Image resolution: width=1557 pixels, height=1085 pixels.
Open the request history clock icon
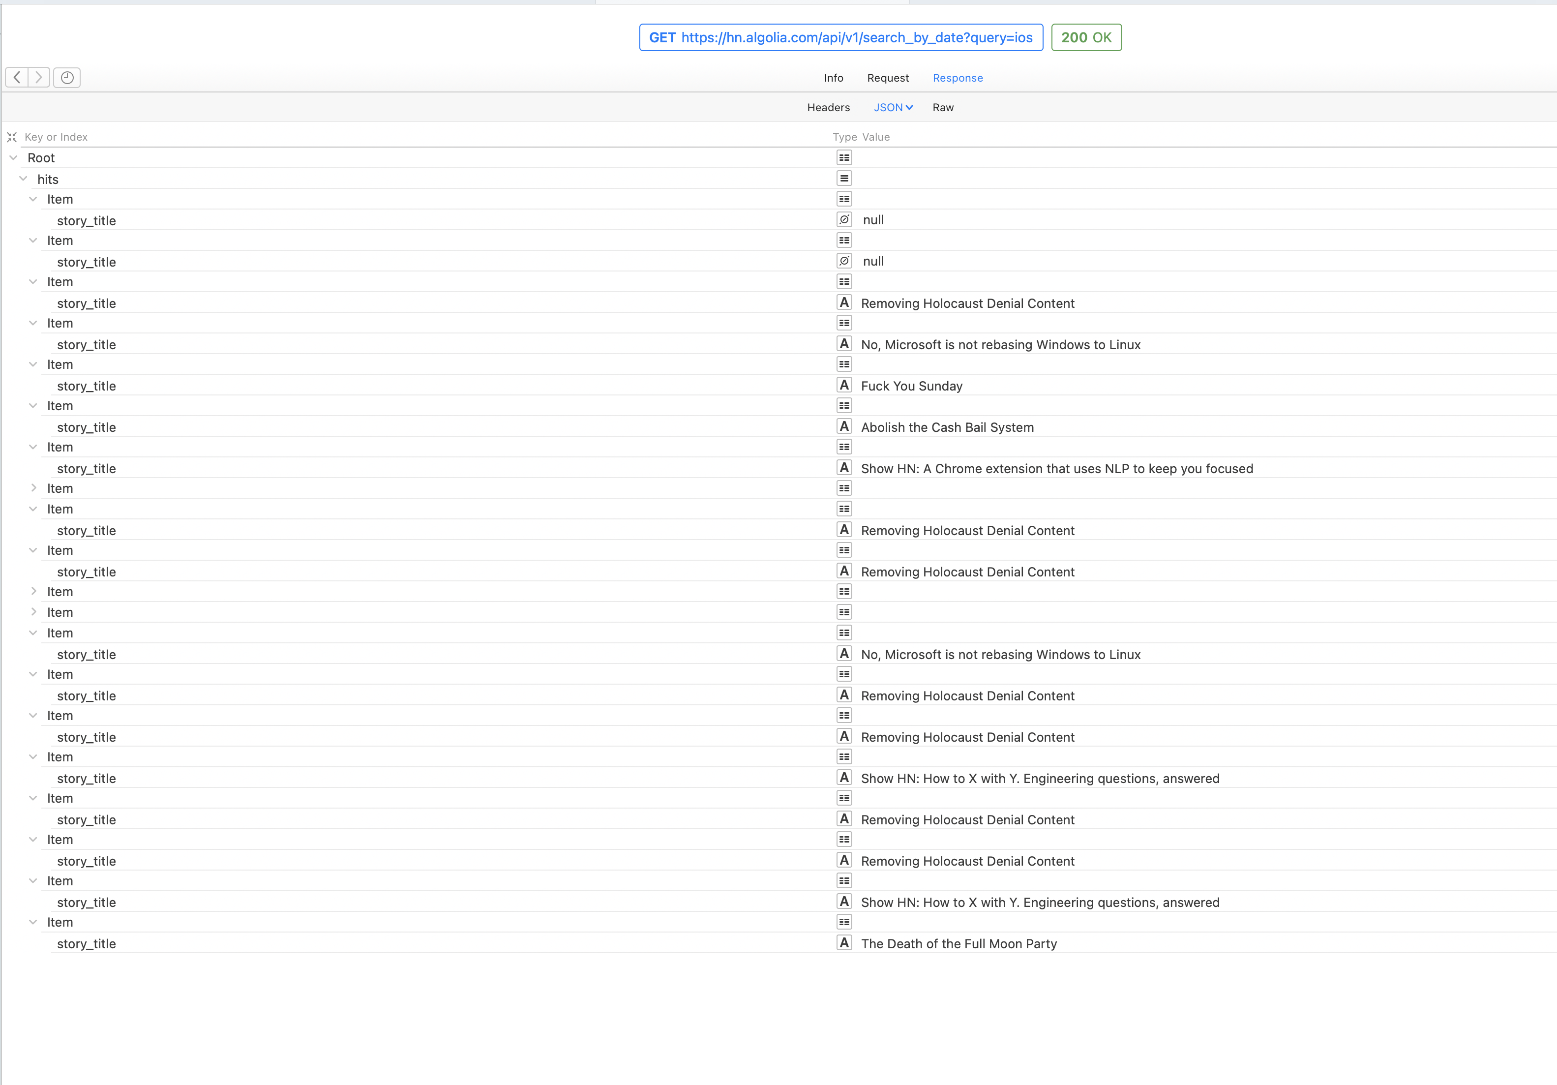pyautogui.click(x=66, y=77)
